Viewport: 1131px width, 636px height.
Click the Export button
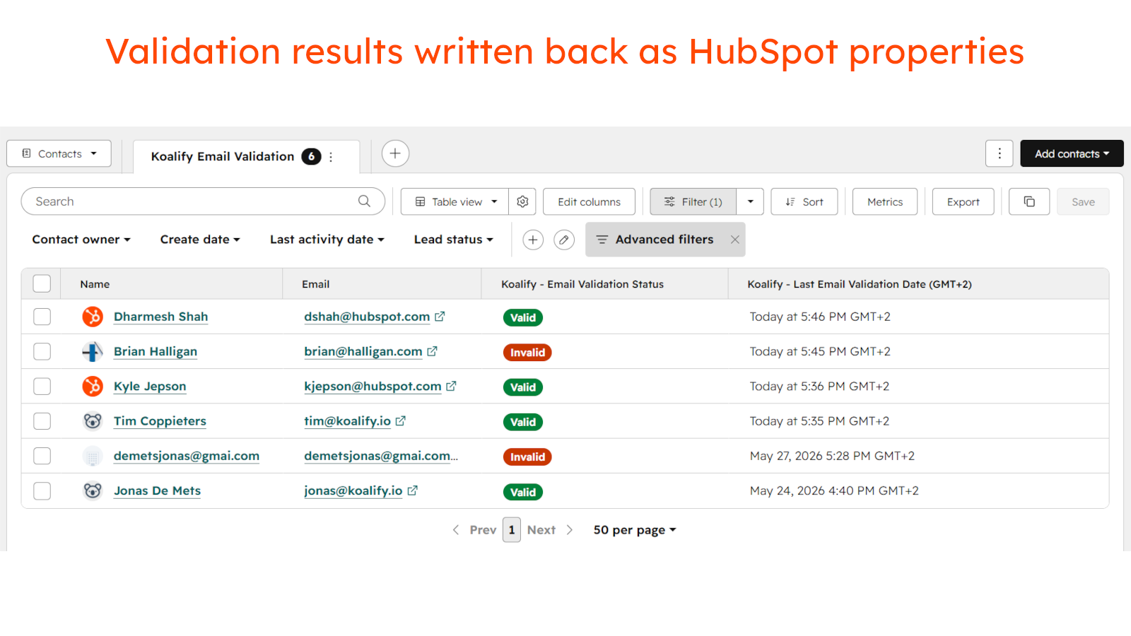(963, 201)
